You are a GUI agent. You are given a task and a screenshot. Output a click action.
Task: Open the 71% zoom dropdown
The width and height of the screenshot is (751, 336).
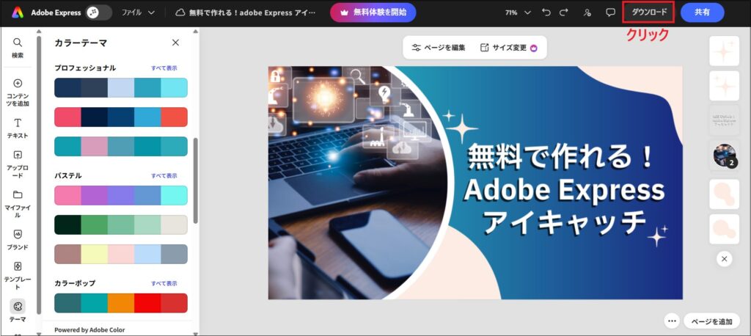coord(518,12)
